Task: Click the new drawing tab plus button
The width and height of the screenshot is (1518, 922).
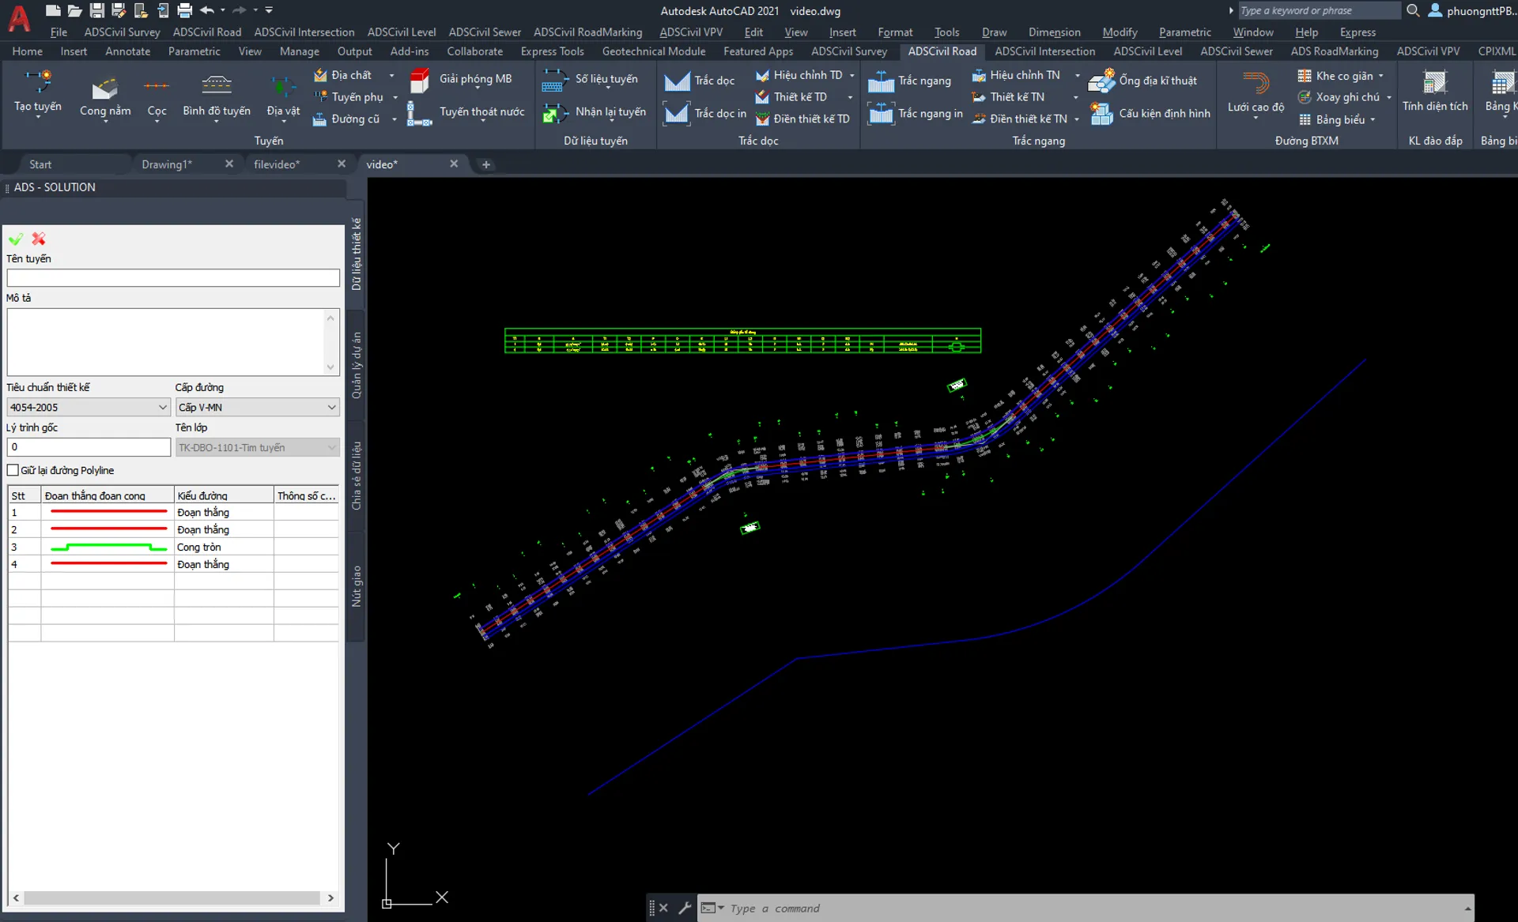Action: (x=485, y=164)
